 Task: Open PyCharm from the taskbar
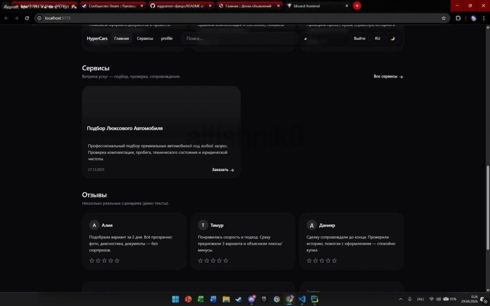(315, 299)
